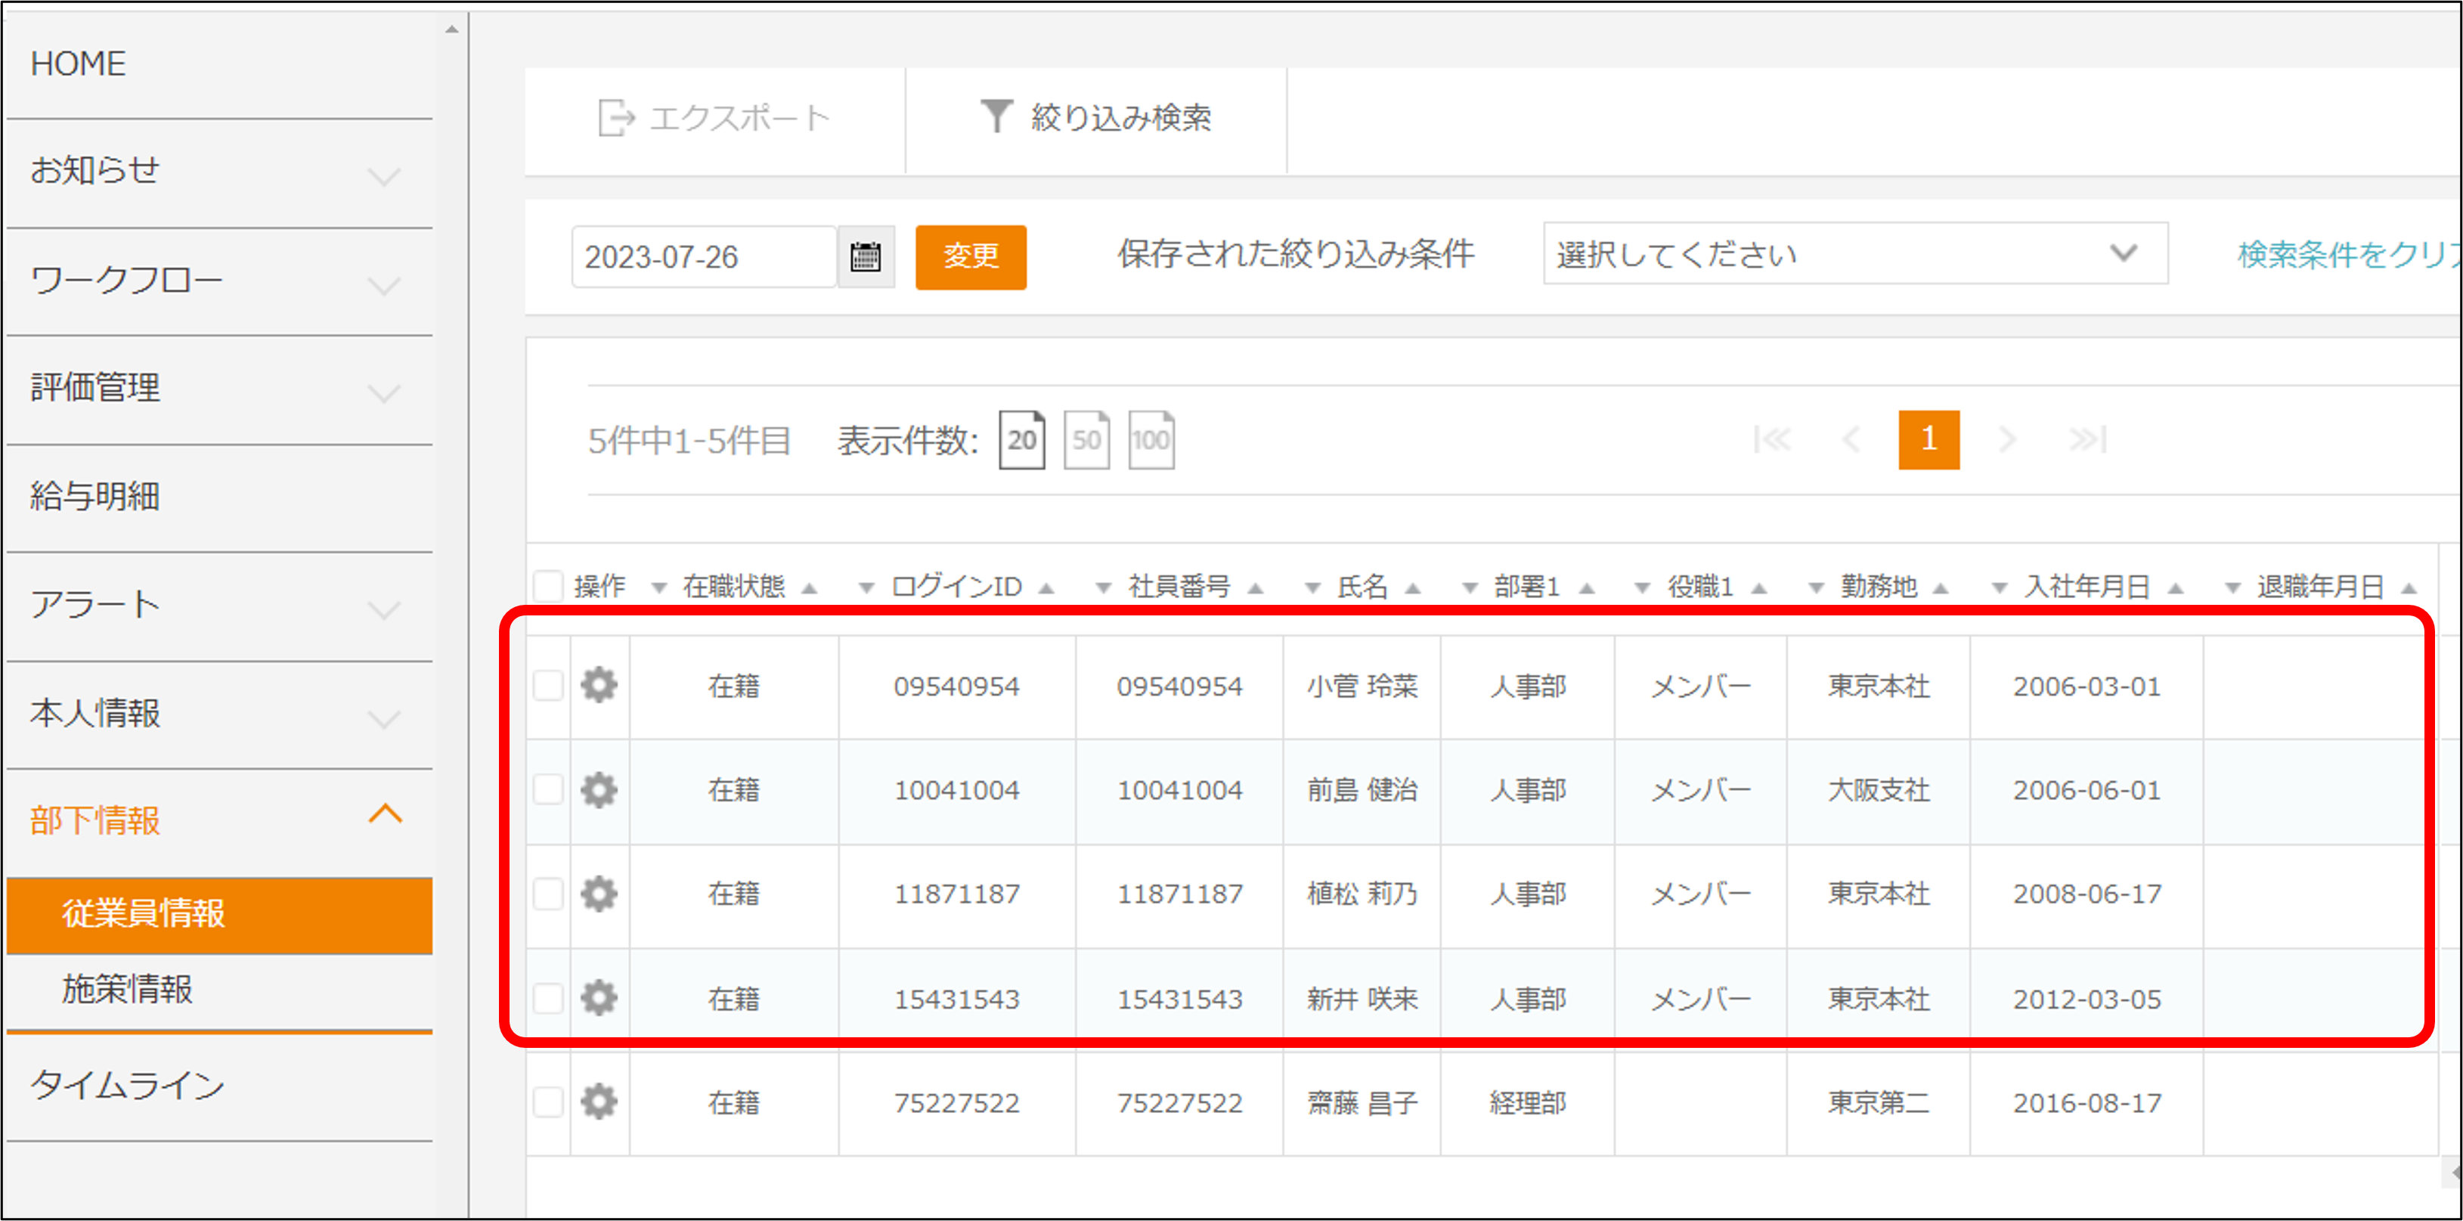Sort 役職1 column ascending
The height and width of the screenshot is (1221, 2463).
click(1758, 588)
